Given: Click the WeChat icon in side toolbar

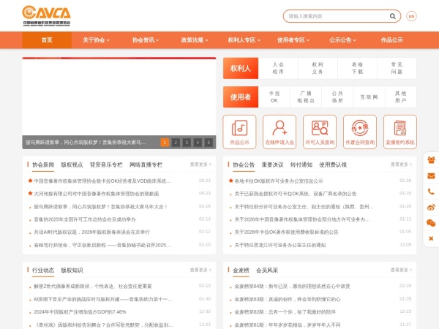Looking at the screenshot, I should coord(431,222).
